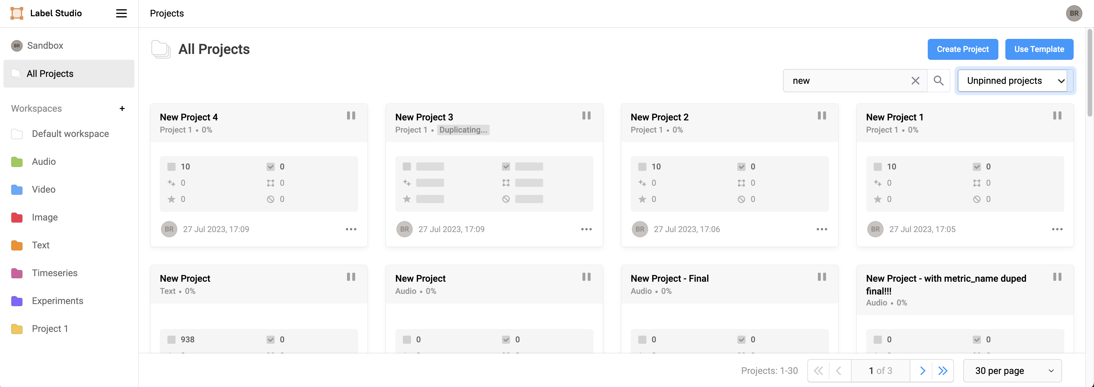This screenshot has width=1094, height=387.
Task: Open the hamburger menu next to Label Studio
Action: coord(121,13)
